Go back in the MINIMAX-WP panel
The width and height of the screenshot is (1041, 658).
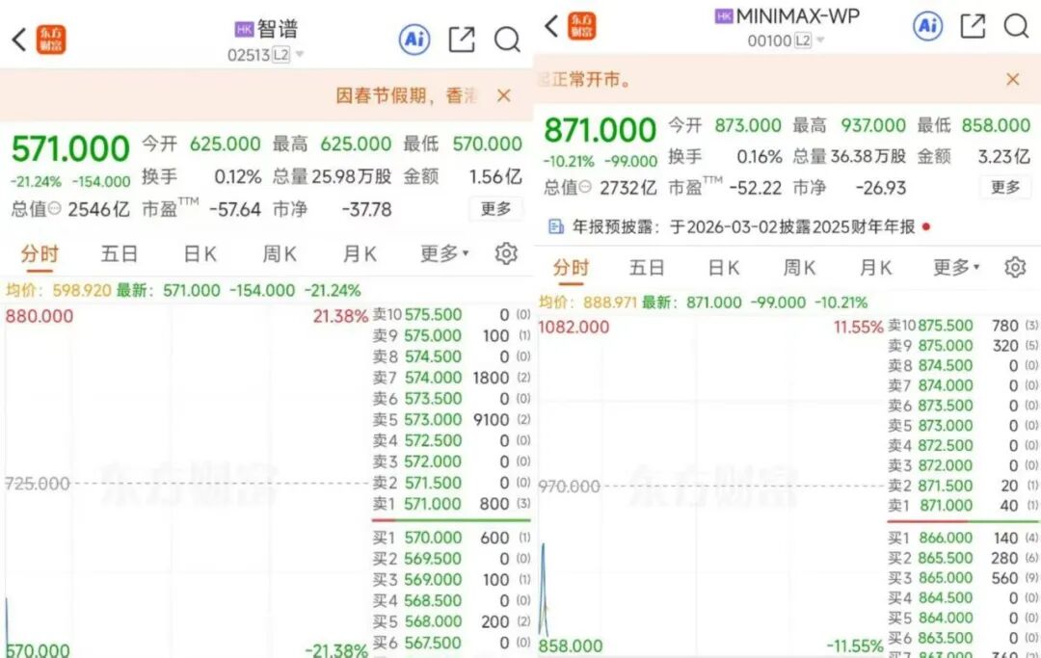tap(551, 26)
